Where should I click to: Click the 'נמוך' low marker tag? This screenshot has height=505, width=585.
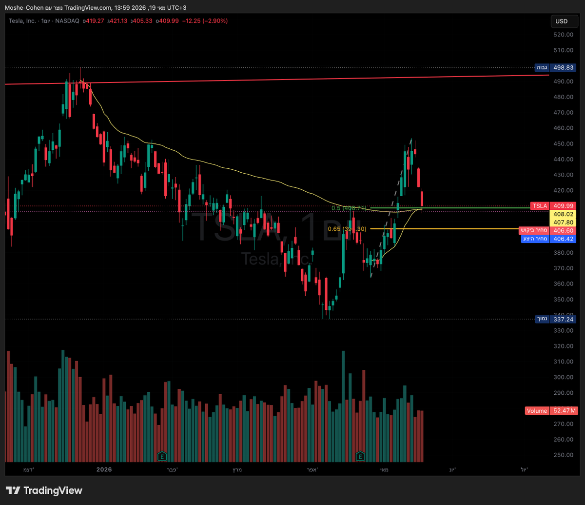(542, 319)
